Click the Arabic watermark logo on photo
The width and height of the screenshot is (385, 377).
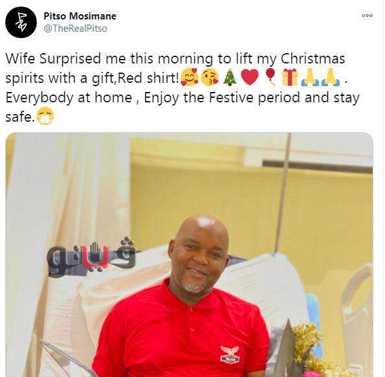pyautogui.click(x=91, y=257)
